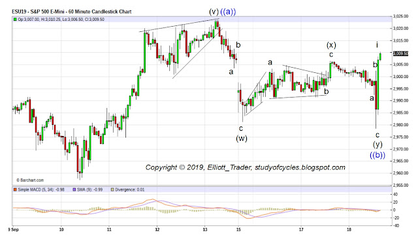Click the date axis label '18'
Viewport: 418px width, 250px height.
click(x=349, y=230)
